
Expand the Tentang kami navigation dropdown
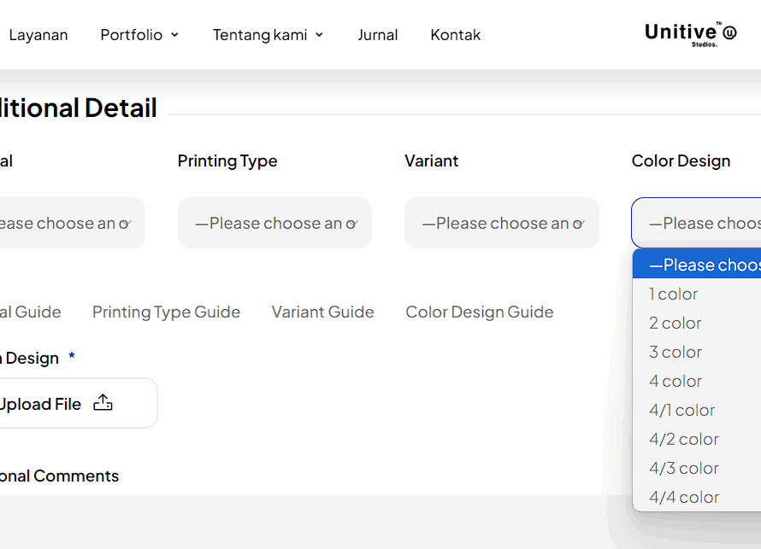[x=268, y=35]
